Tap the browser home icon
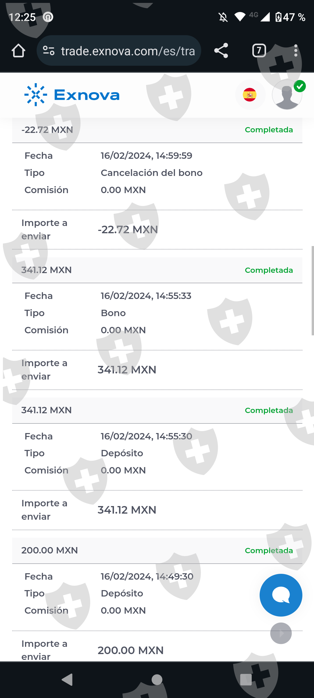Image resolution: width=314 pixels, height=698 pixels. (18, 51)
